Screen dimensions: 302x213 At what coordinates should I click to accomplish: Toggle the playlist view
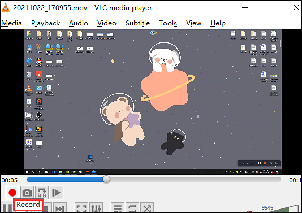click(118, 208)
